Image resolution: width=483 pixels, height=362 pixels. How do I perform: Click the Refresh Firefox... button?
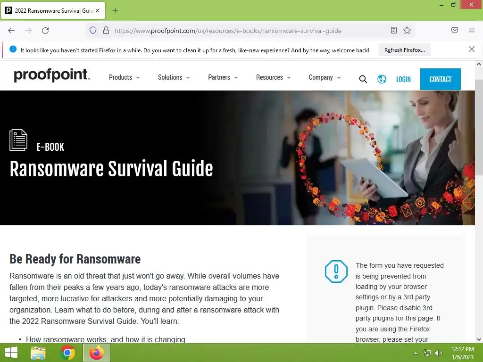pyautogui.click(x=404, y=50)
